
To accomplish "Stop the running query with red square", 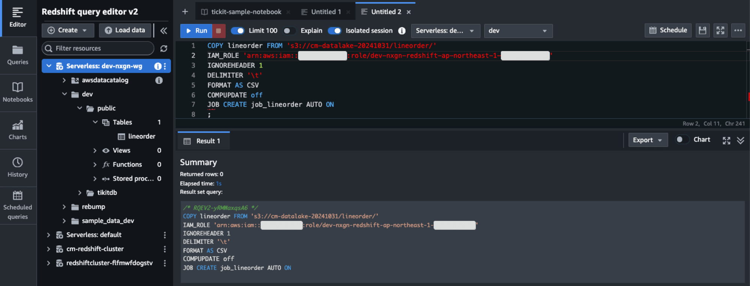I will (x=219, y=31).
